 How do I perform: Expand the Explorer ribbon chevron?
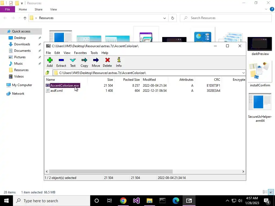pyautogui.click(x=266, y=9)
